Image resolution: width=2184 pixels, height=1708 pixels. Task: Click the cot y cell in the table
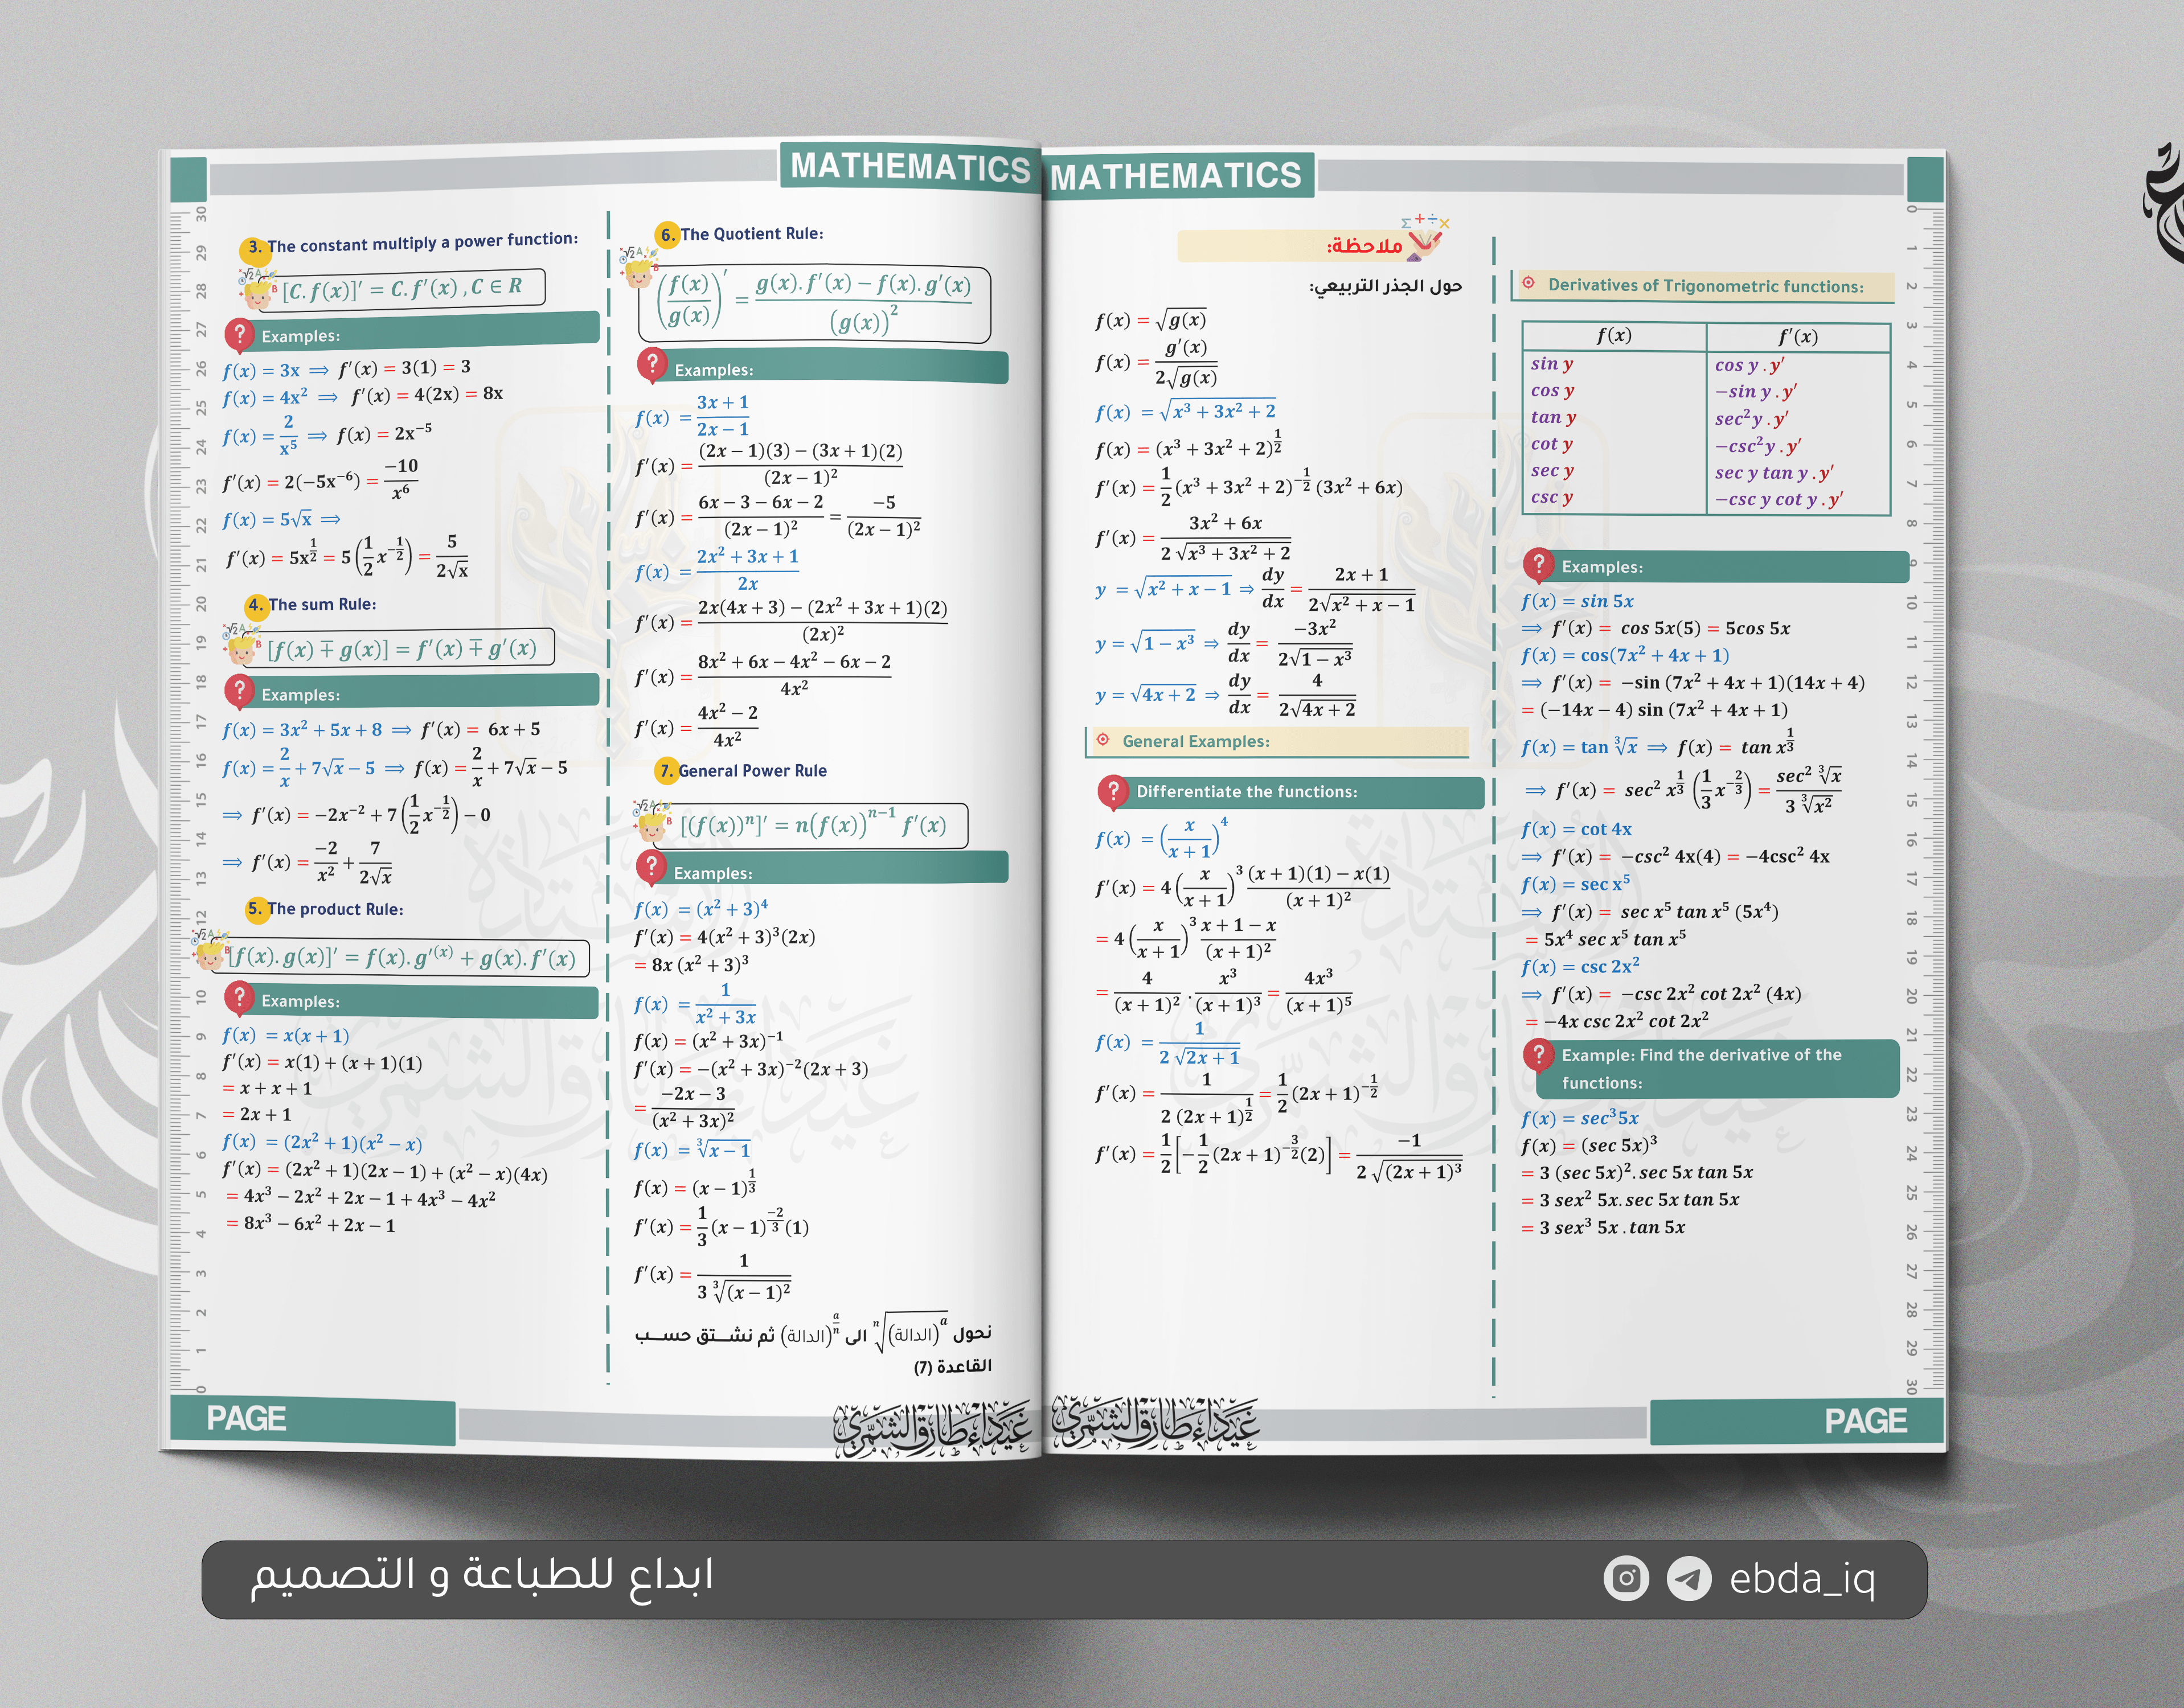point(1551,444)
